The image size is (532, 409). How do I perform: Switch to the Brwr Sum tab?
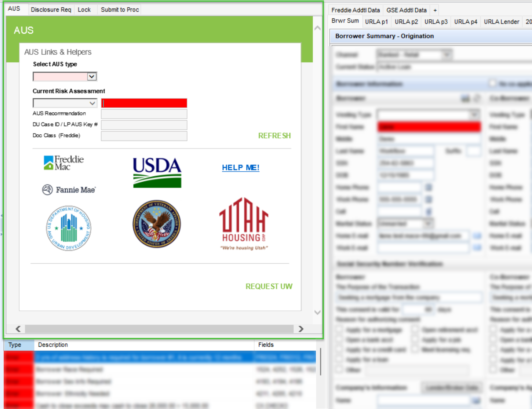(345, 21)
